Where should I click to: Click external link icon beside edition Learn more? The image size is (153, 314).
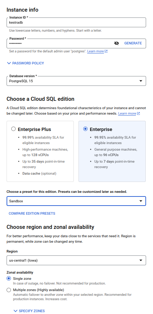[138, 114]
